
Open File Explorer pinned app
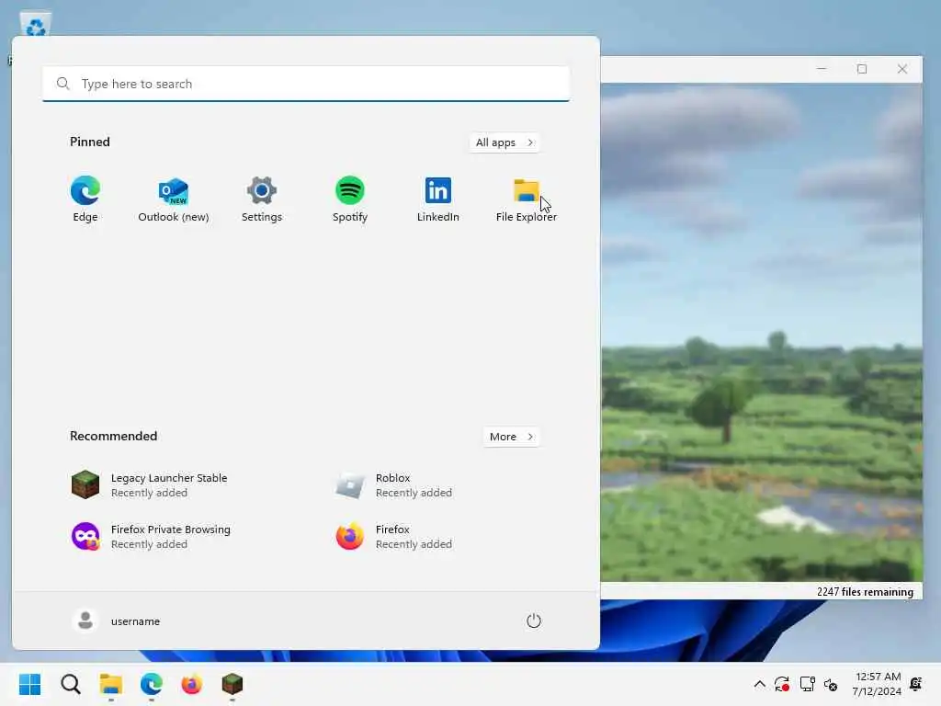point(527,199)
